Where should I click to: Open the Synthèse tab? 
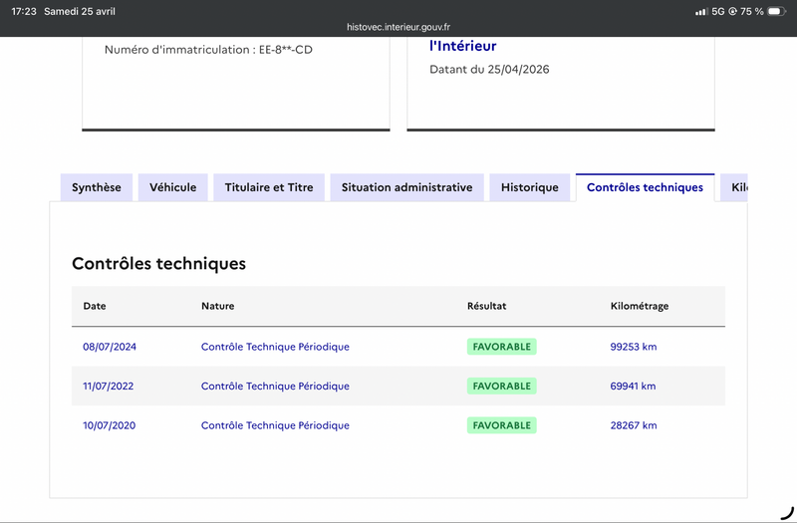97,187
